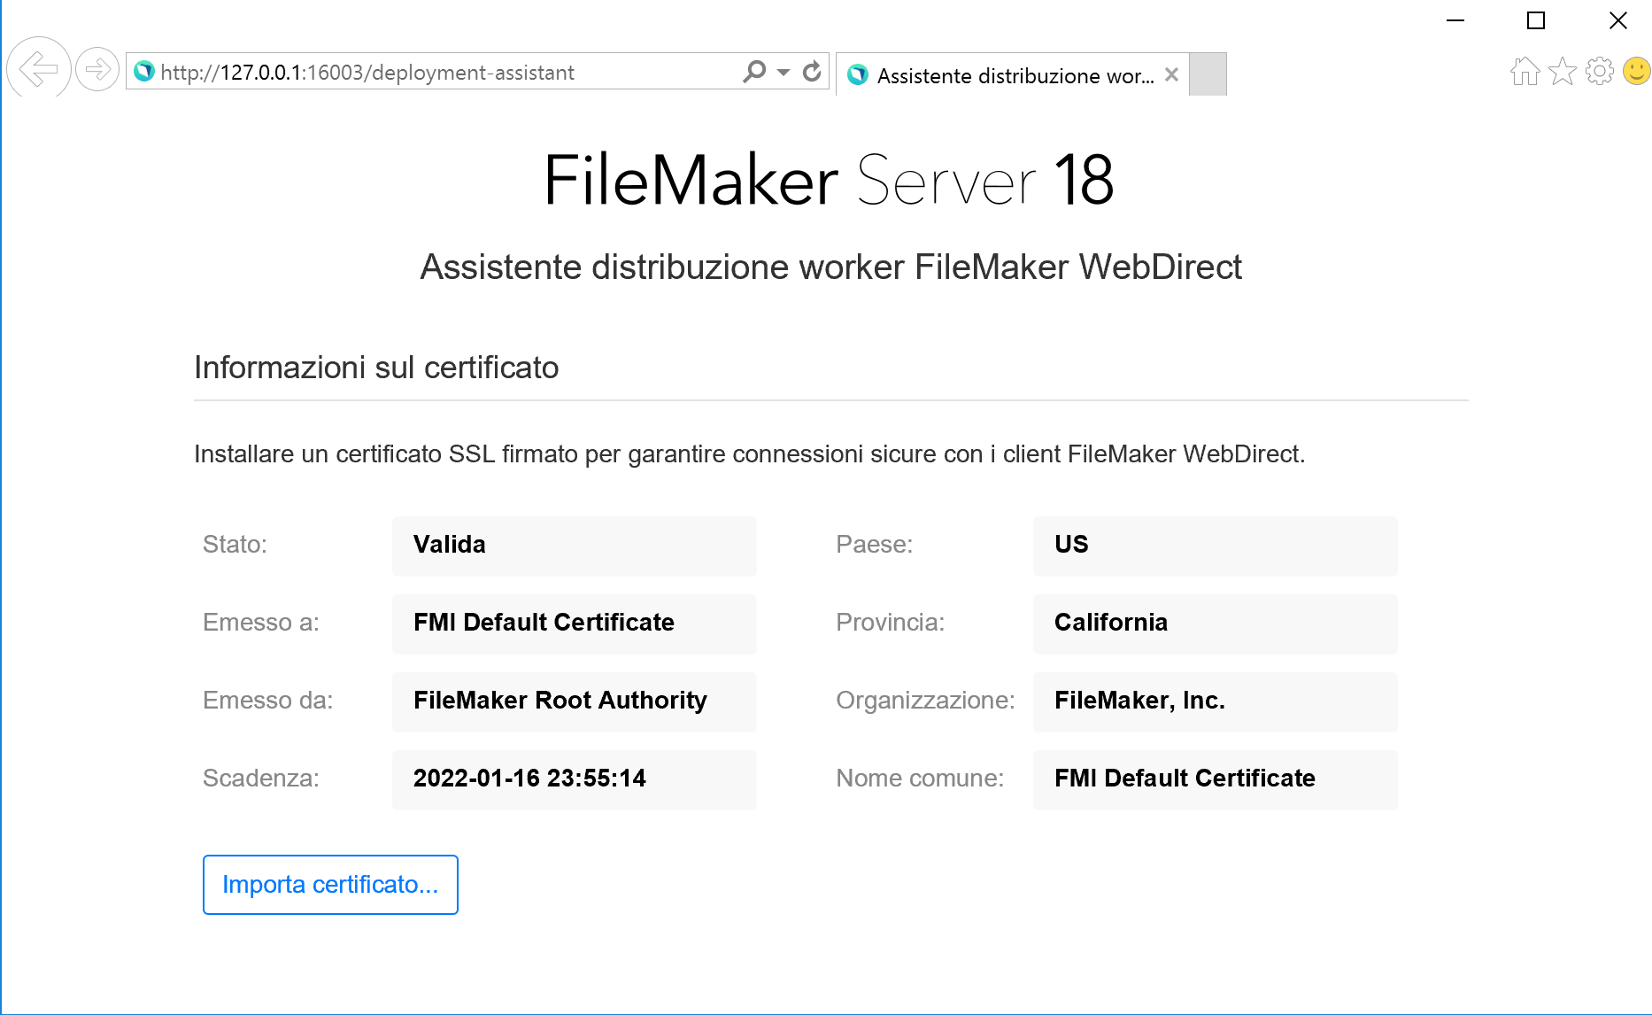
Task: Click Assistente distribuzione worker FileMaker WebDirect subtitle
Action: pyautogui.click(x=830, y=267)
